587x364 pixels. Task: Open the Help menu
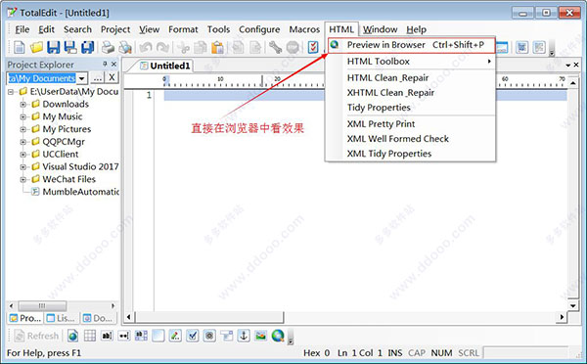point(417,29)
